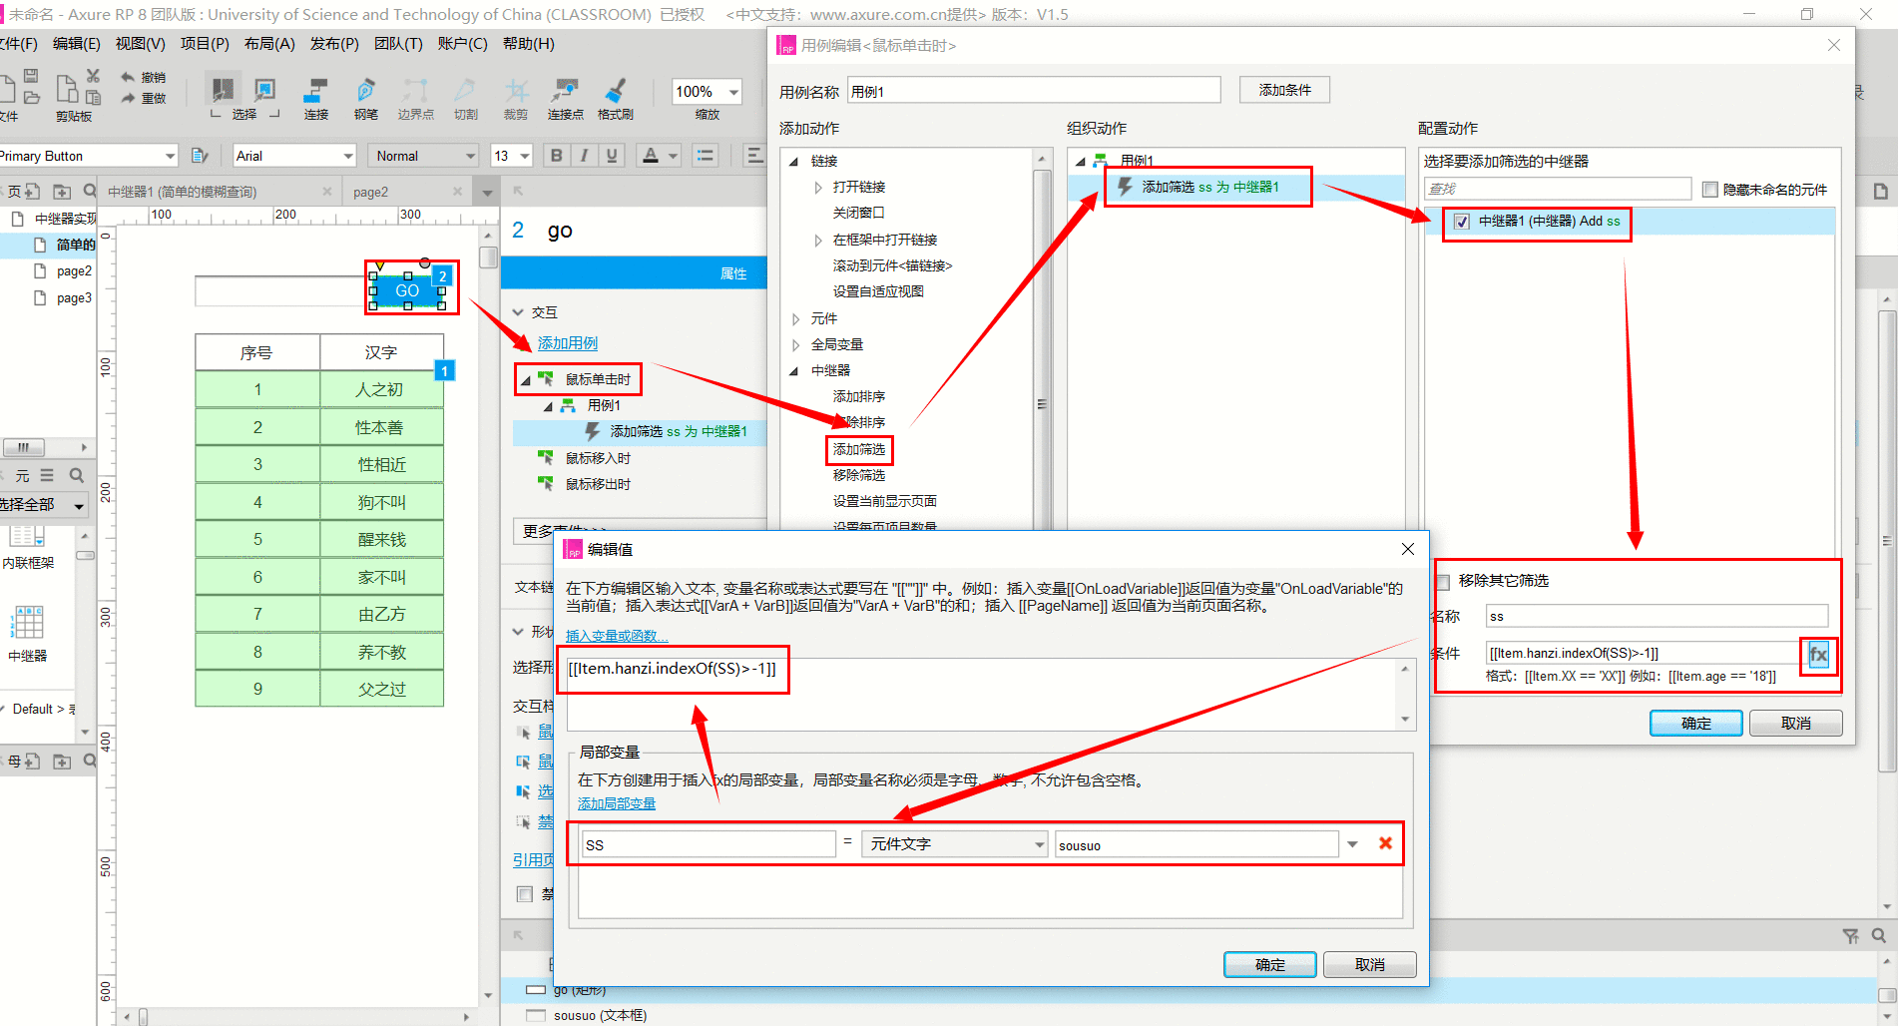Choose the intersected selection mode icon

coord(223,90)
